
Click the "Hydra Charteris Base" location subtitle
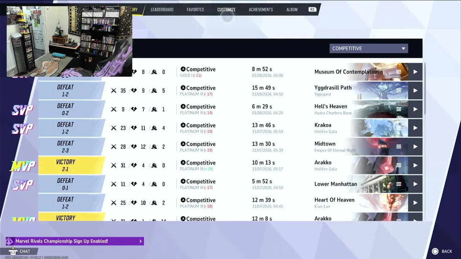(x=333, y=113)
